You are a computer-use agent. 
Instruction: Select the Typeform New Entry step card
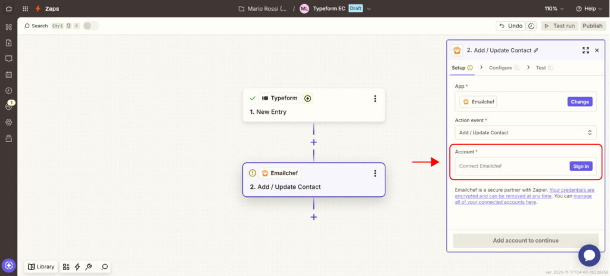pos(313,105)
